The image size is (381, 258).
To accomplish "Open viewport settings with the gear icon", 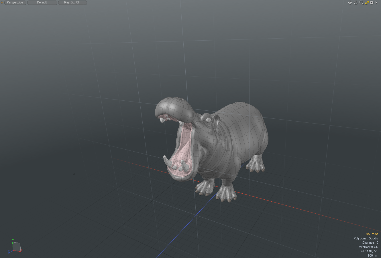I will 372,3.
